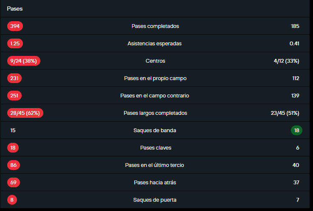Select the Pases completados label
Viewport: 313px width, 211px height.
pos(155,26)
